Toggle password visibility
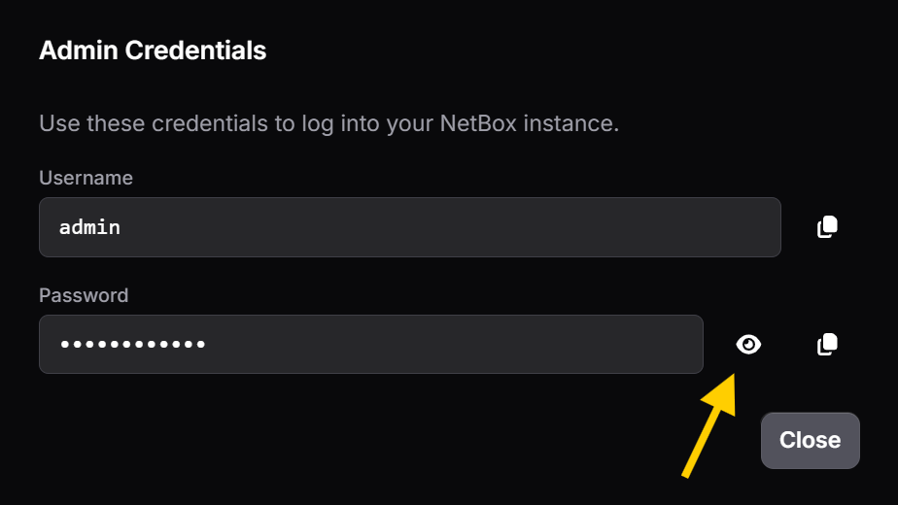This screenshot has height=505, width=898. click(748, 344)
